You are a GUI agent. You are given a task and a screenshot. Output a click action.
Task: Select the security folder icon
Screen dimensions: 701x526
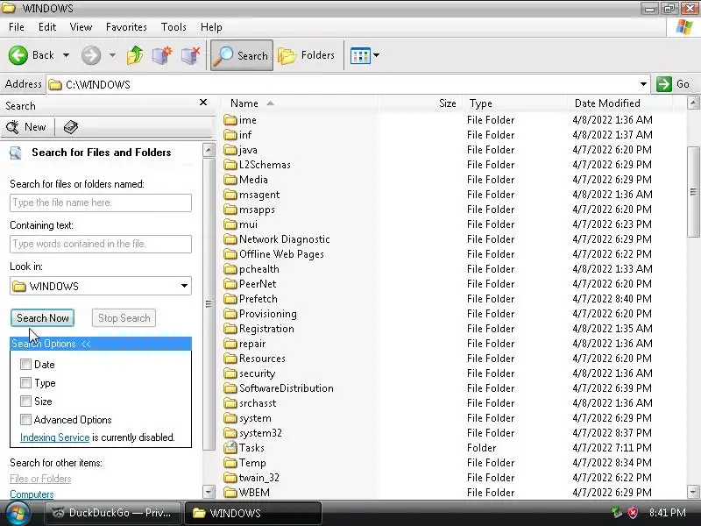click(230, 373)
